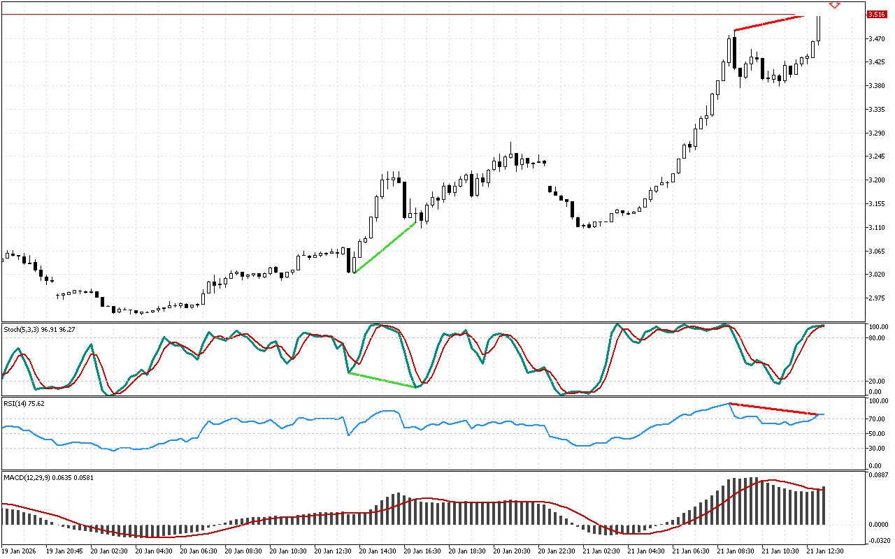The width and height of the screenshot is (895, 559).
Task: Click the red down-arrow sell signal marker
Action: [x=833, y=5]
